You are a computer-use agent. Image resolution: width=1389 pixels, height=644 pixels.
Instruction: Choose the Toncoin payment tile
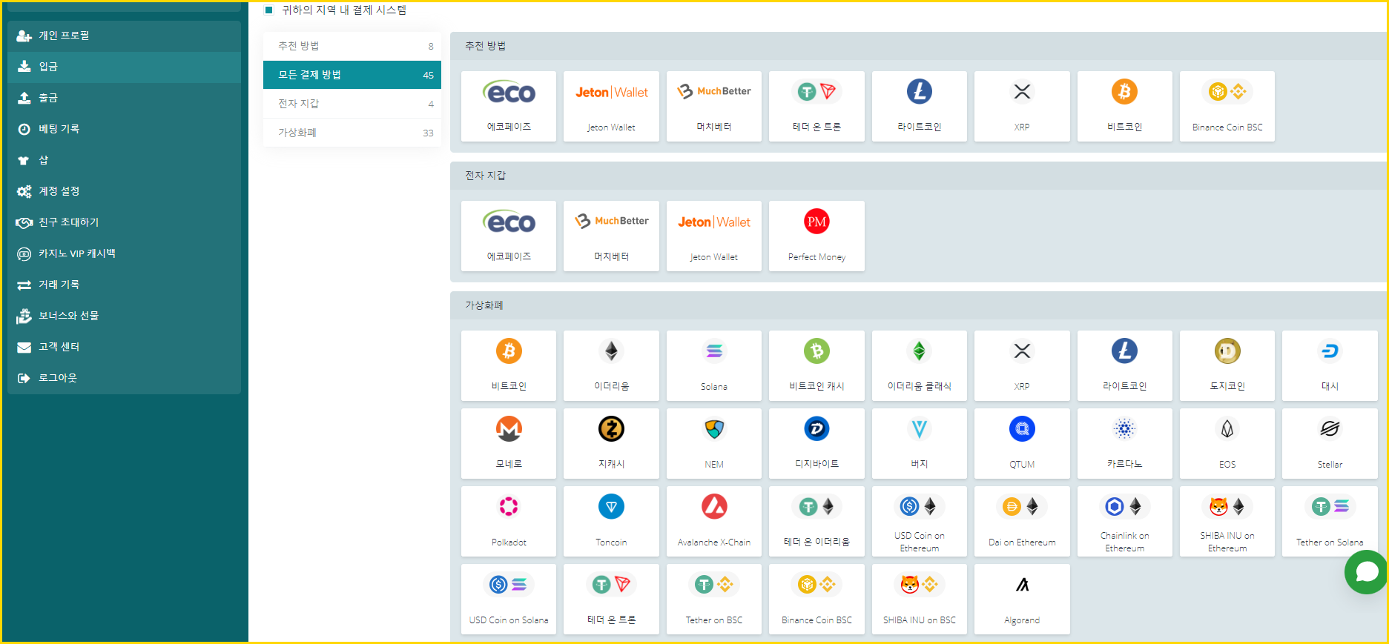[611, 521]
